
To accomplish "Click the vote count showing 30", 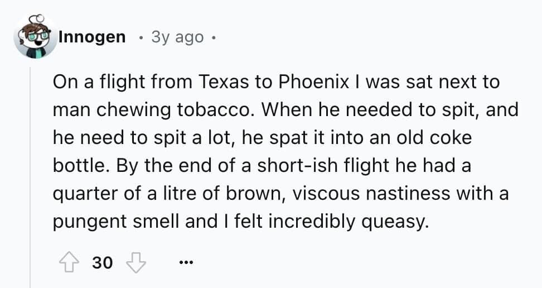I will (x=102, y=261).
